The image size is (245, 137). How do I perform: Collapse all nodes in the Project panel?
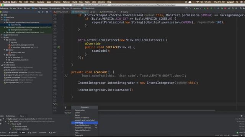(x=43, y=12)
